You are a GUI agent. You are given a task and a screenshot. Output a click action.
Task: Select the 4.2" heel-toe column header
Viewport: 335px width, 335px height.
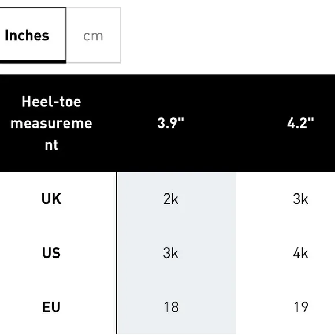[x=300, y=123]
